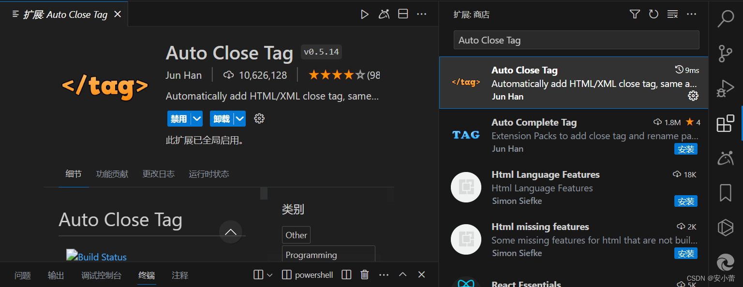Open the Source Control view
This screenshot has width=743, height=287.
[726, 53]
